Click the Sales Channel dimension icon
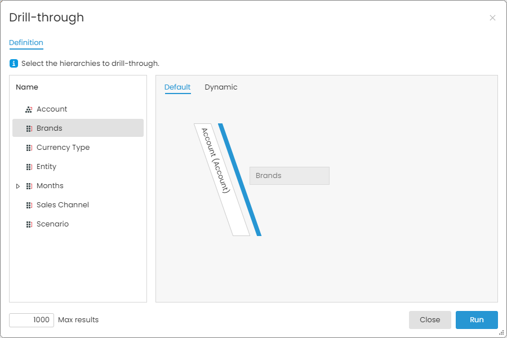The width and height of the screenshot is (507, 338). click(29, 205)
